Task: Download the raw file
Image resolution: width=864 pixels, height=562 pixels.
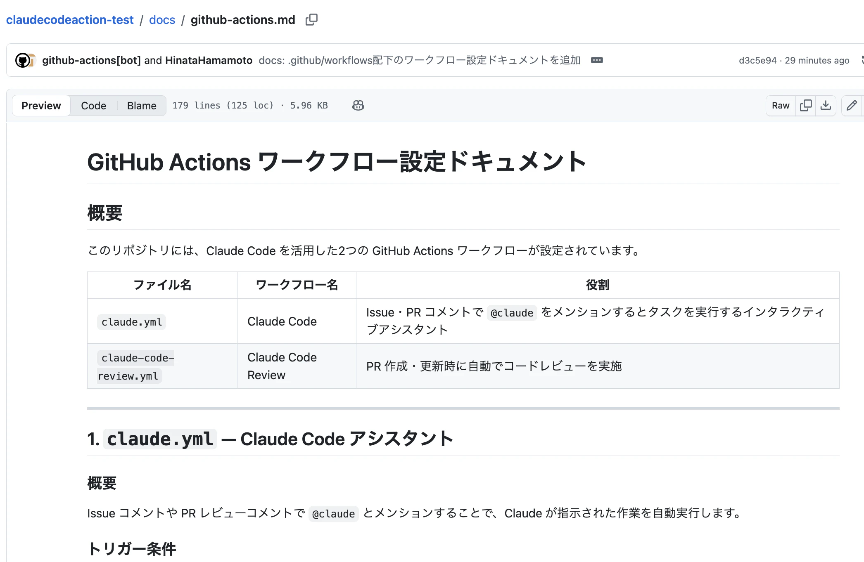Action: coord(826,106)
